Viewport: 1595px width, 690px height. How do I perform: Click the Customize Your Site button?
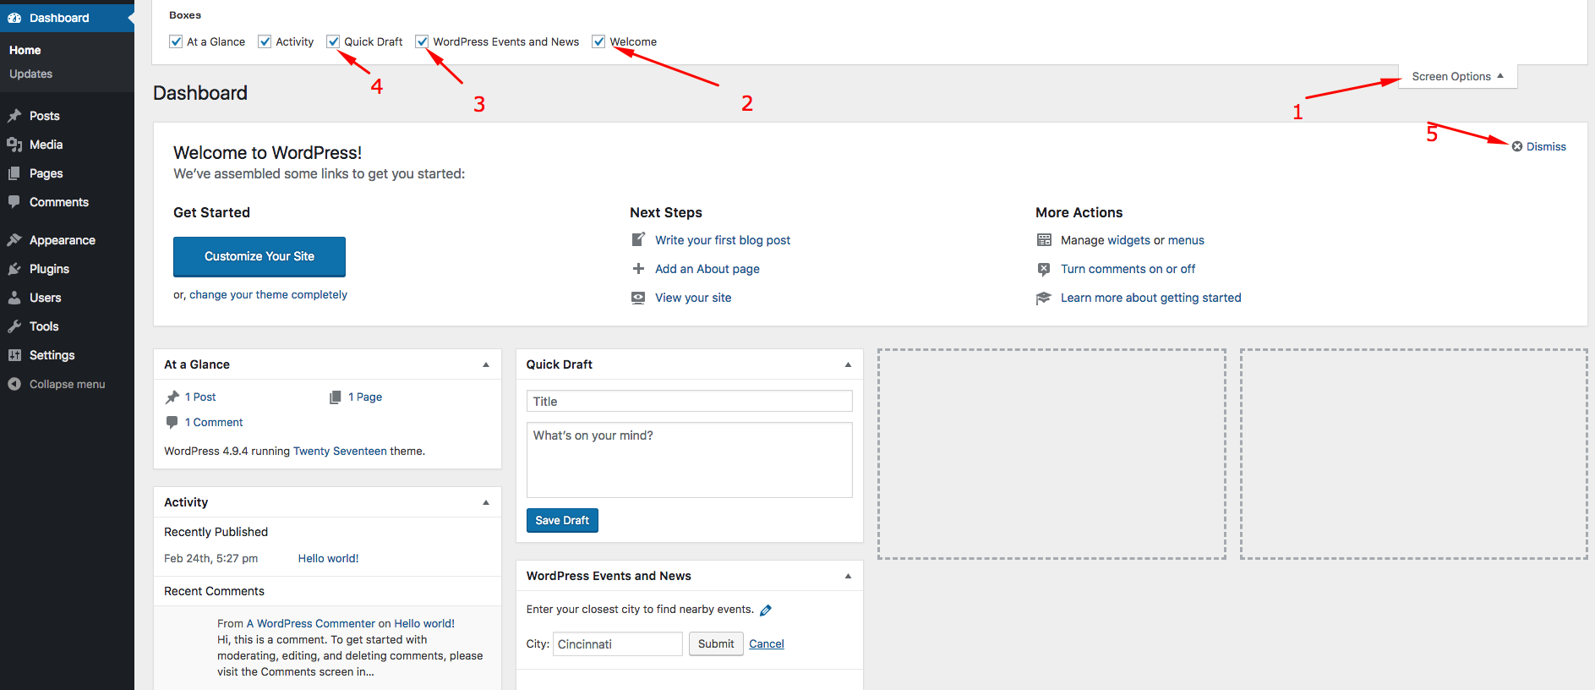[259, 256]
